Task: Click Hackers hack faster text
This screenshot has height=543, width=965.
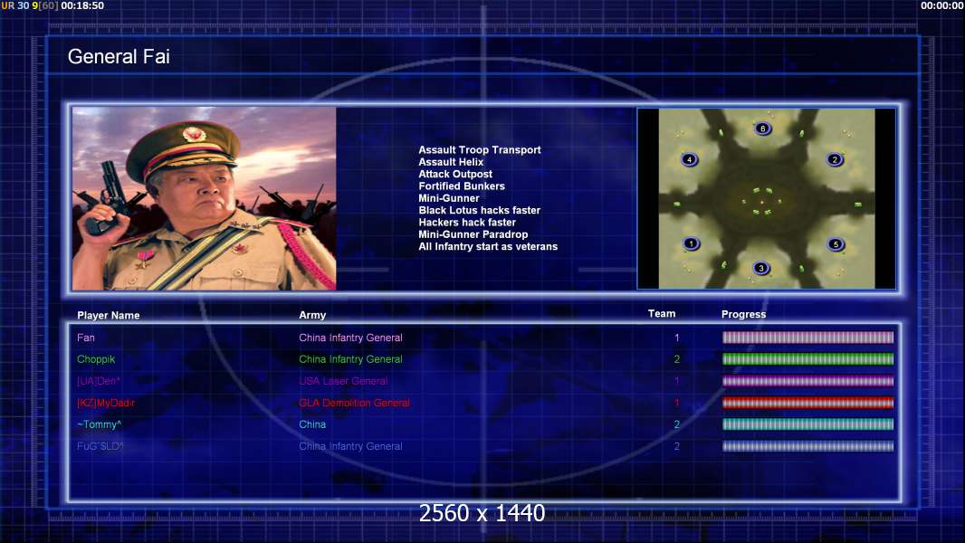Action: click(467, 223)
